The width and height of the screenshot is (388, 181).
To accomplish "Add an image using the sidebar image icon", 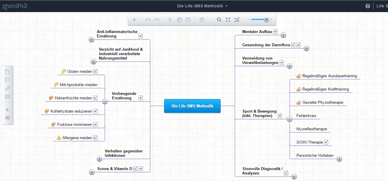I will [7, 97].
